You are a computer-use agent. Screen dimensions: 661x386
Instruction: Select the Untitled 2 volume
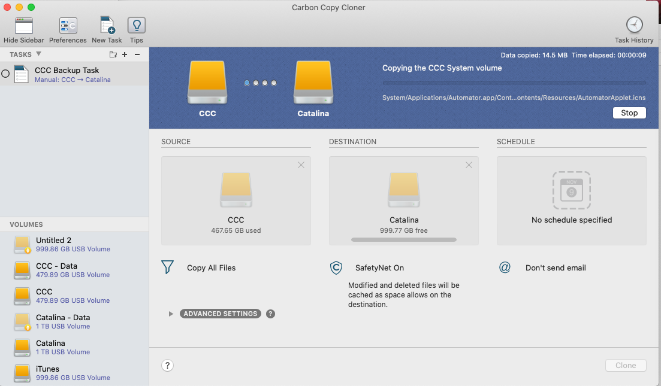click(74, 245)
